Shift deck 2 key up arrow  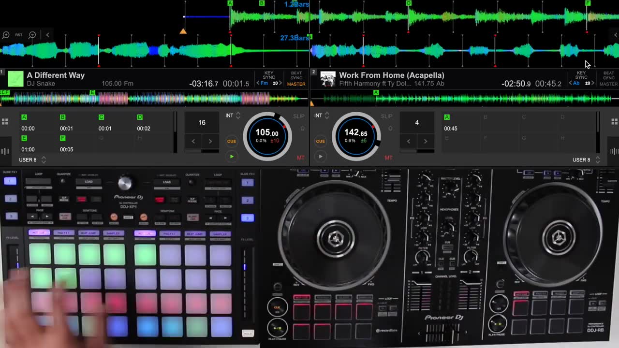(592, 83)
